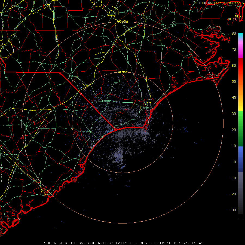The image size is (245, 245).
Task: Select the 70 dBZ scale value
Action: (234, 50)
